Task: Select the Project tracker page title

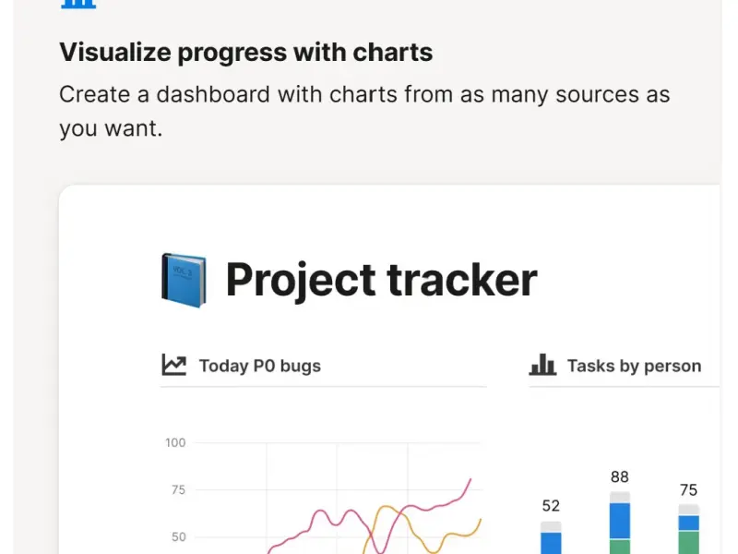Action: point(381,280)
